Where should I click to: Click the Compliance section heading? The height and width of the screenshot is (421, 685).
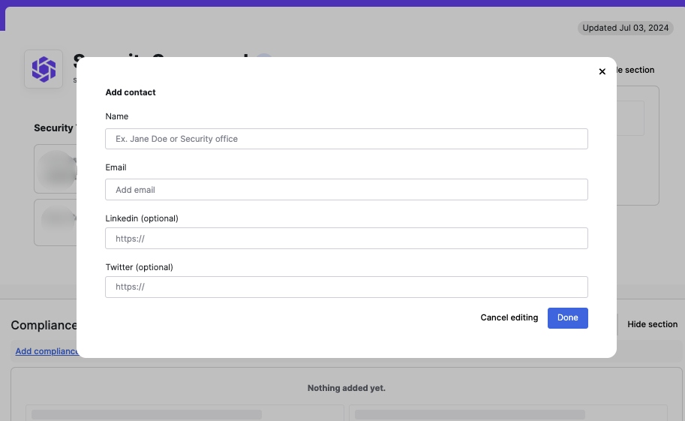point(44,325)
